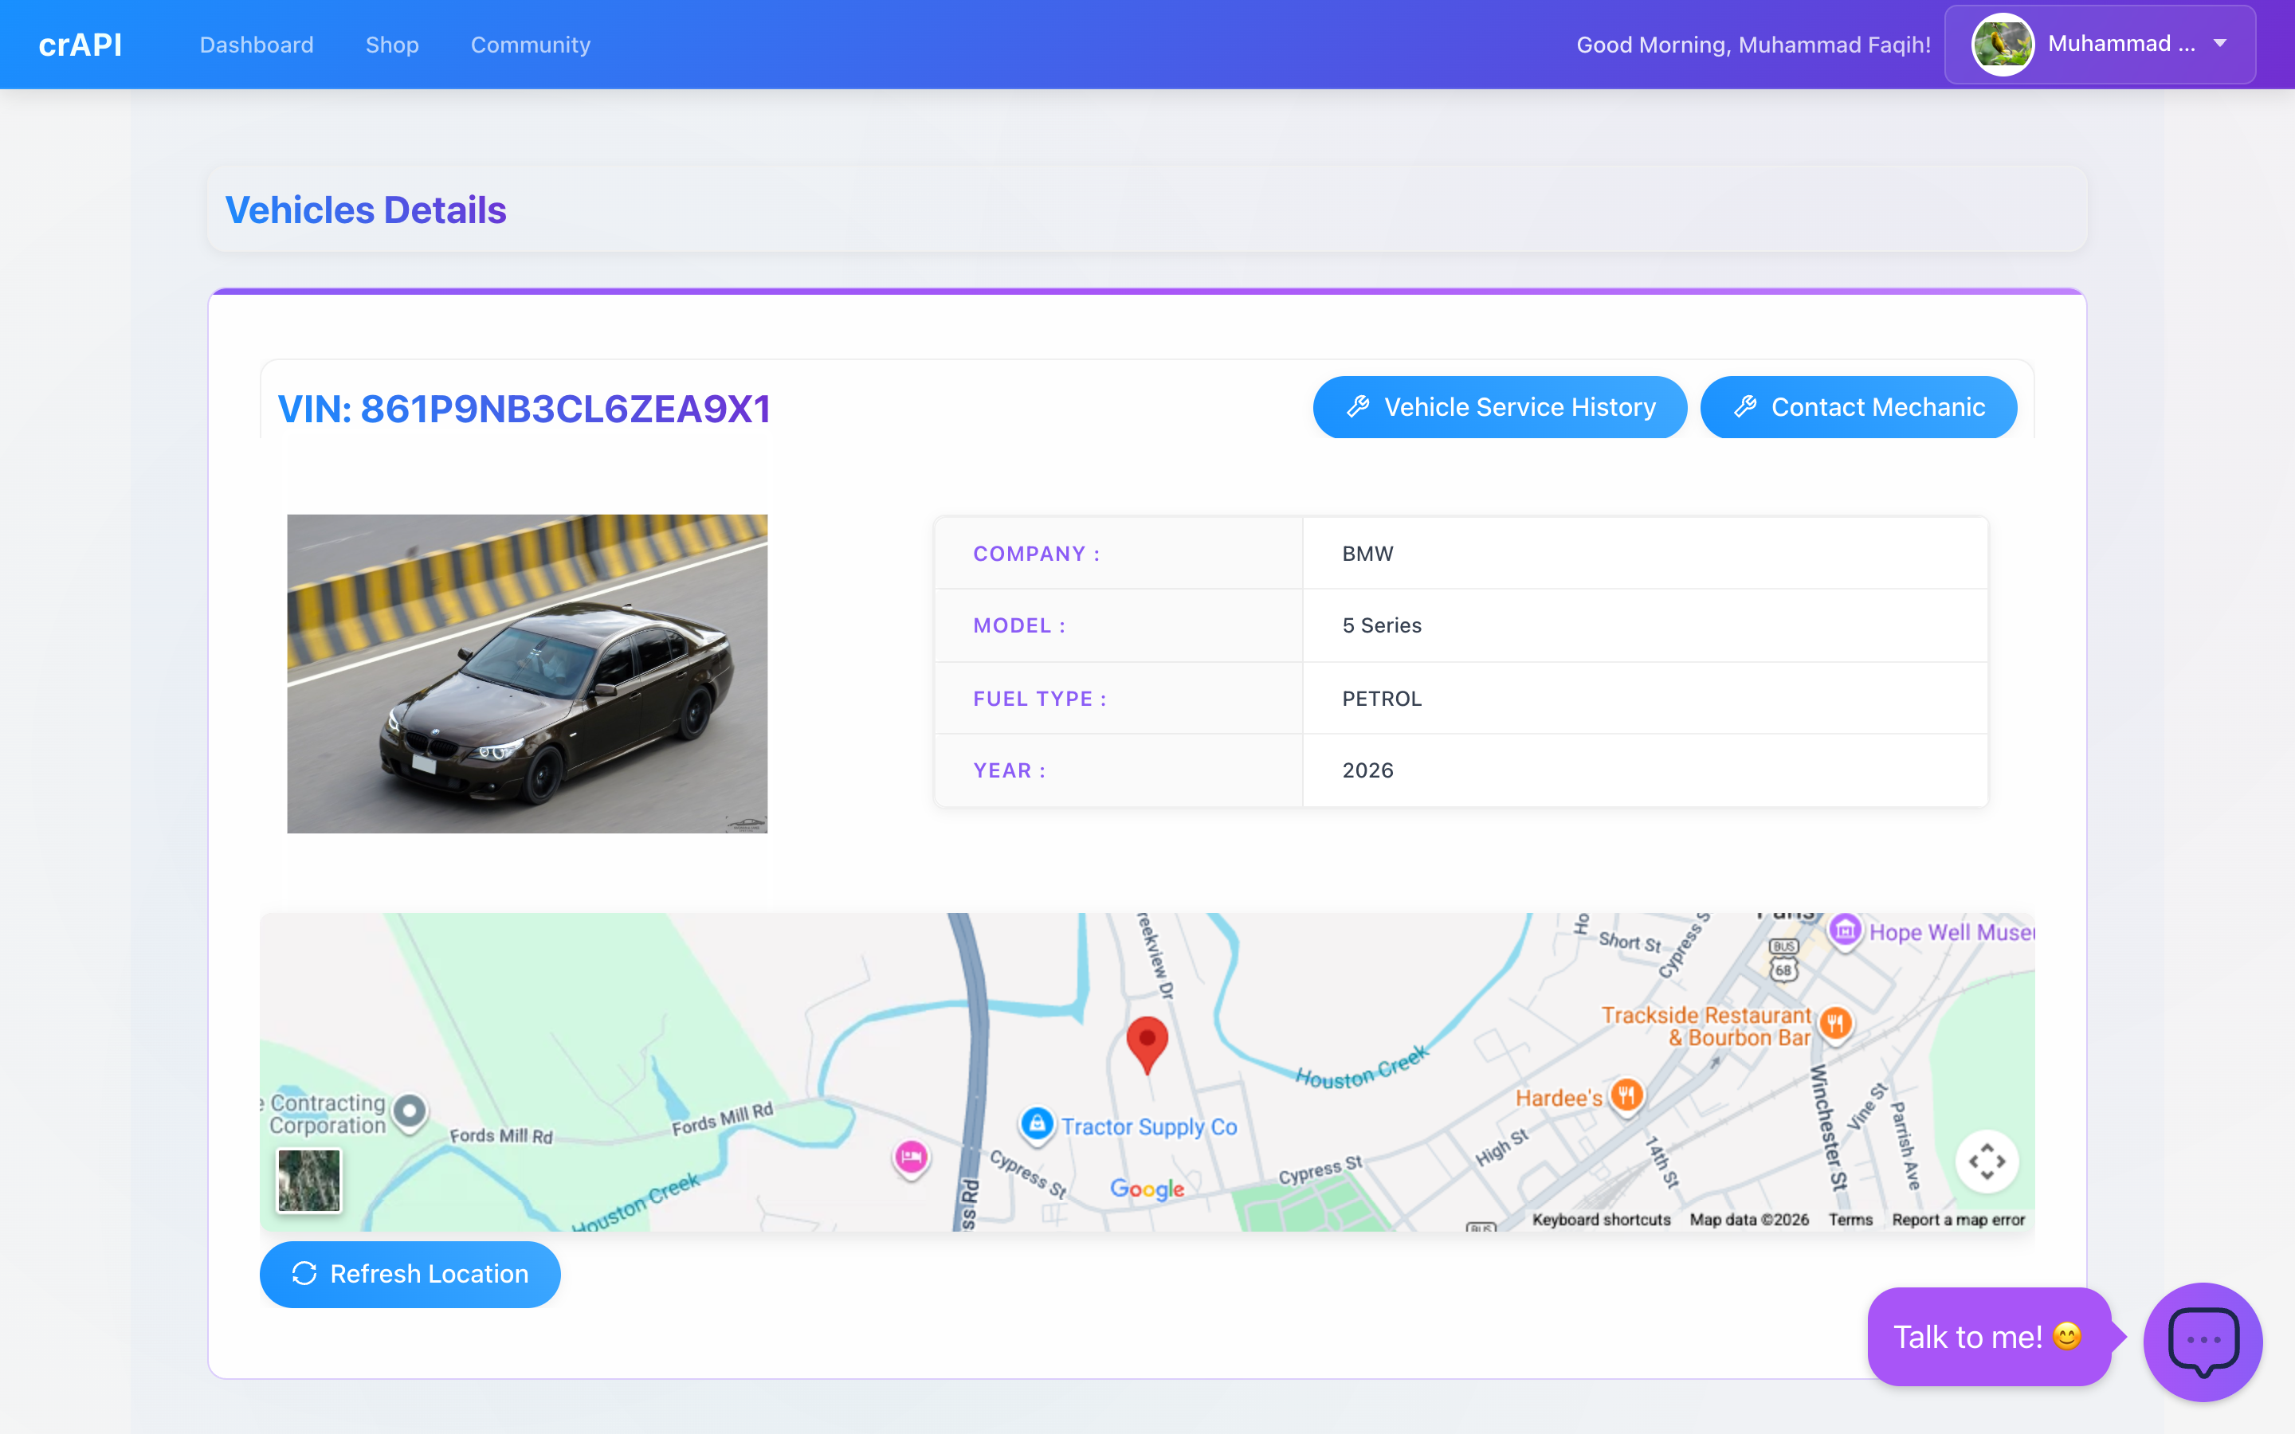Click the crAPI logo home link
Screen dimensions: 2295x1434
coord(80,45)
